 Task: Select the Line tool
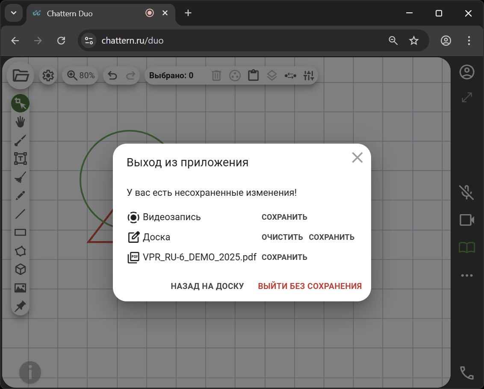[20, 214]
